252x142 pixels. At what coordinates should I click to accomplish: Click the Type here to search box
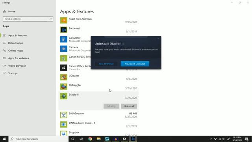click(39, 139)
